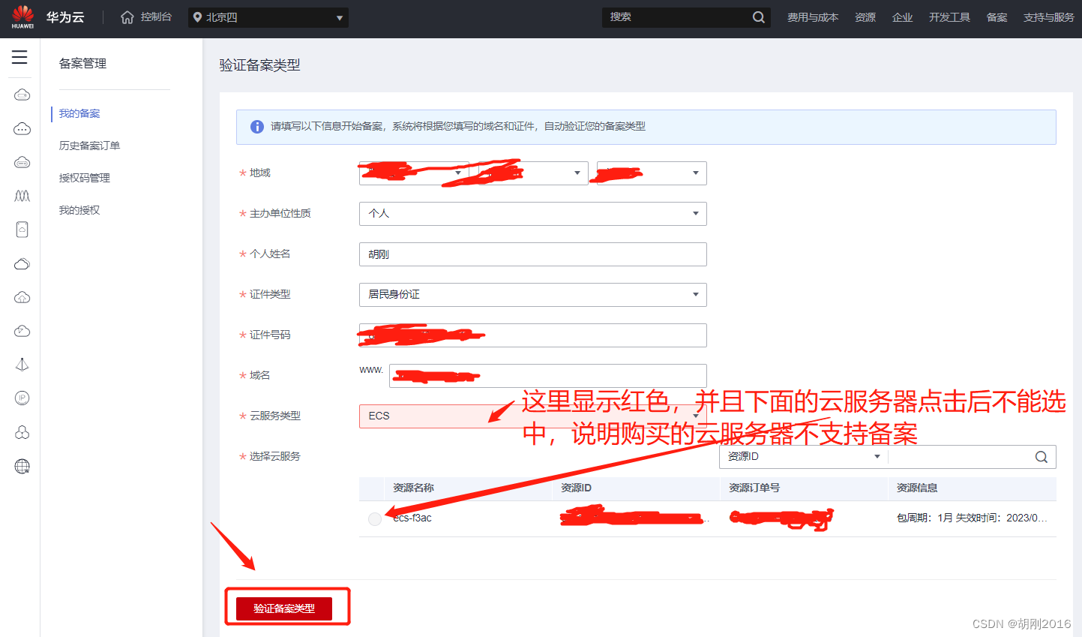The image size is (1082, 637).
Task: Click the globe domain icon in sidebar
Action: [22, 467]
